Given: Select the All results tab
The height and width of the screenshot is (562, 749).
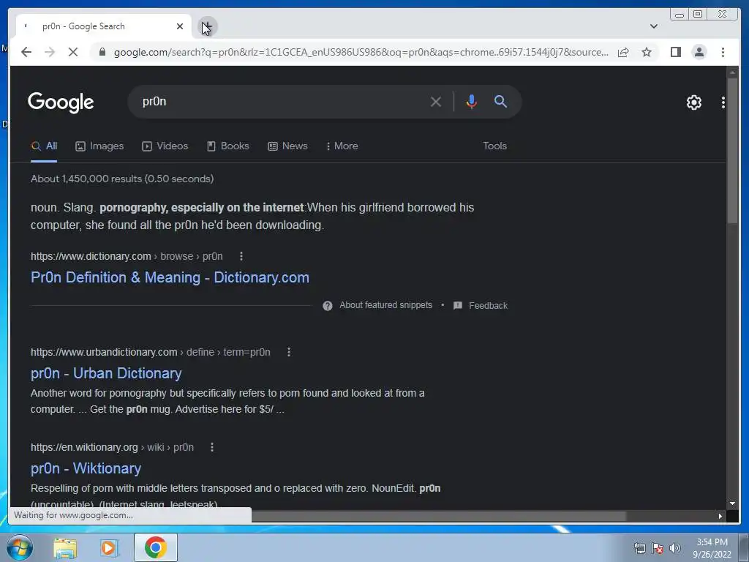Looking at the screenshot, I should click(44, 146).
